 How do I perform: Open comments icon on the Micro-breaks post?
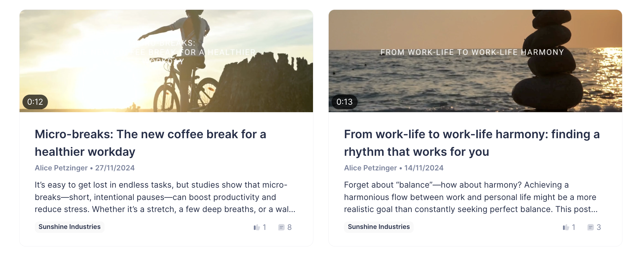281,227
